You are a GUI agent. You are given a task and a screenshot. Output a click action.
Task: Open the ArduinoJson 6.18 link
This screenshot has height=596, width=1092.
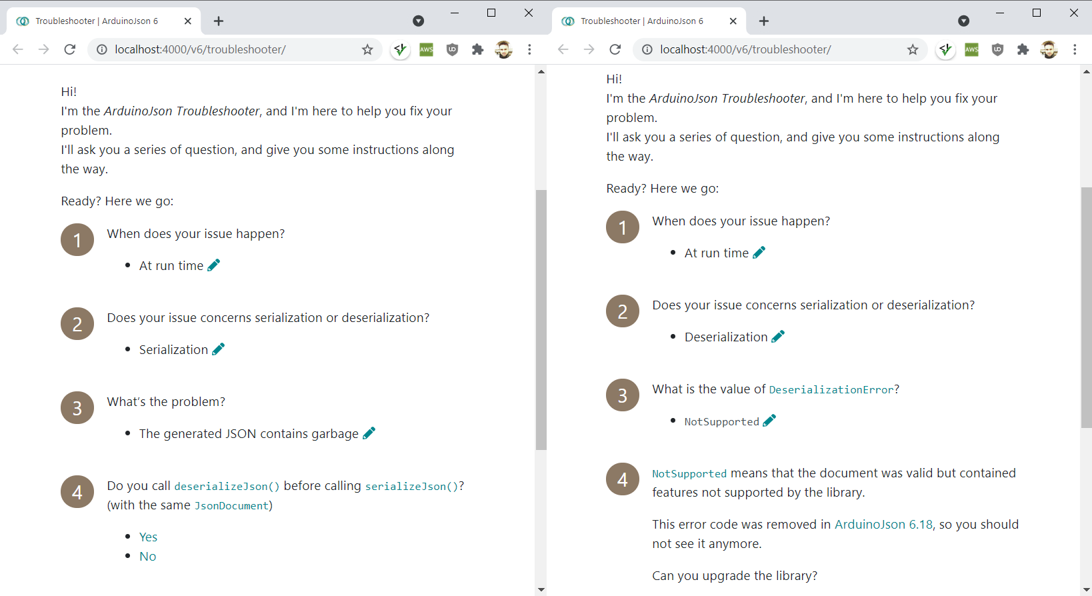pyautogui.click(x=883, y=525)
